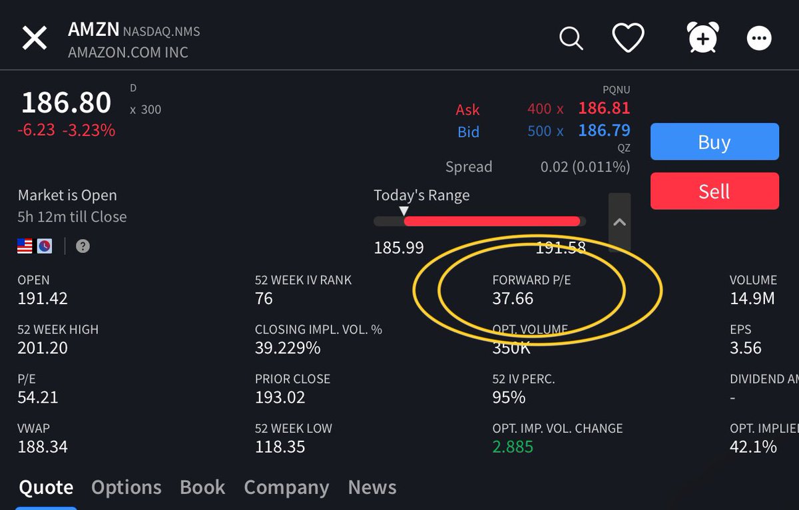Click the VWAP value 188.34
This screenshot has height=510, width=799.
tap(43, 446)
